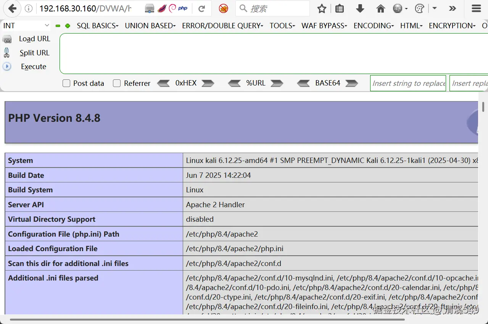The image size is (488, 324).
Task: Click the red feather Apache icon
Action: [x=162, y=8]
